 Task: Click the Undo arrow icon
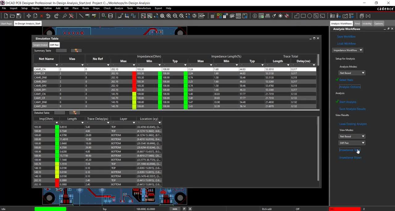pyautogui.click(x=48, y=16)
